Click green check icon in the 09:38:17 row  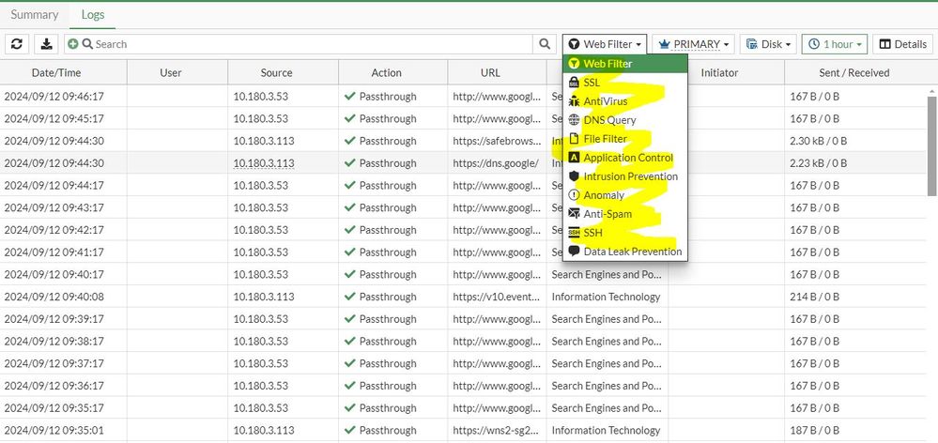350,341
